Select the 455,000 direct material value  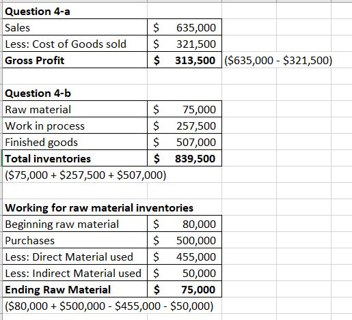tap(185, 257)
